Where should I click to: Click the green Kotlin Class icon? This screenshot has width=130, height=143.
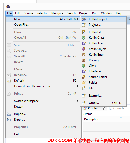[x=84, y=38]
